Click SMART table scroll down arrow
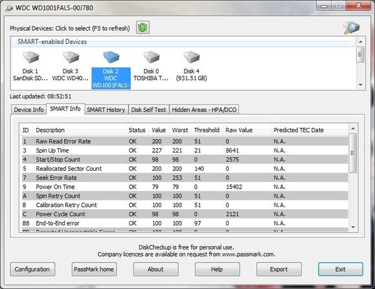The width and height of the screenshot is (375, 289). [353, 227]
